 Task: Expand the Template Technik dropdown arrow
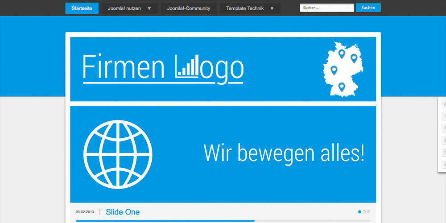point(272,8)
